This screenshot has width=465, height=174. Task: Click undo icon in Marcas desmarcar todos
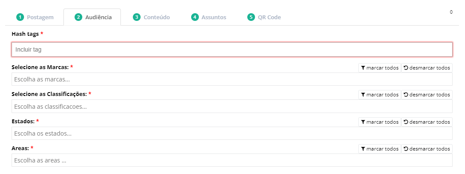406,68
